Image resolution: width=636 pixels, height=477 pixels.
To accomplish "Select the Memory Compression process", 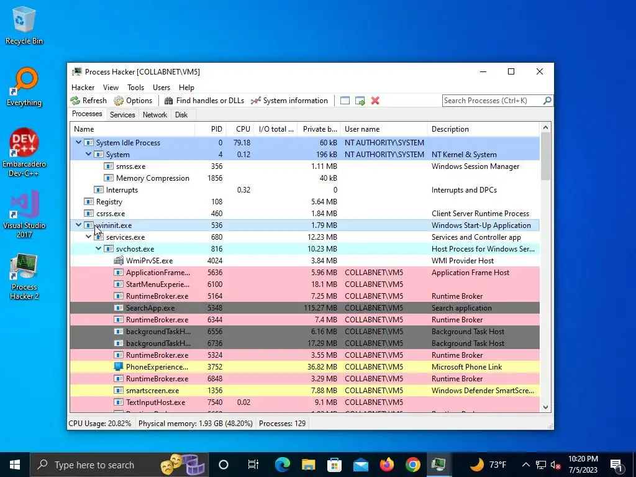I will [x=304, y=178].
